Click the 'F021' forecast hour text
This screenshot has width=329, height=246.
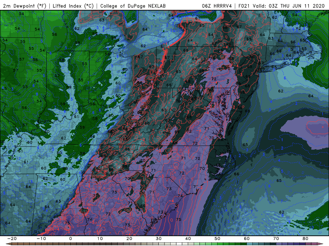pyautogui.click(x=245, y=6)
